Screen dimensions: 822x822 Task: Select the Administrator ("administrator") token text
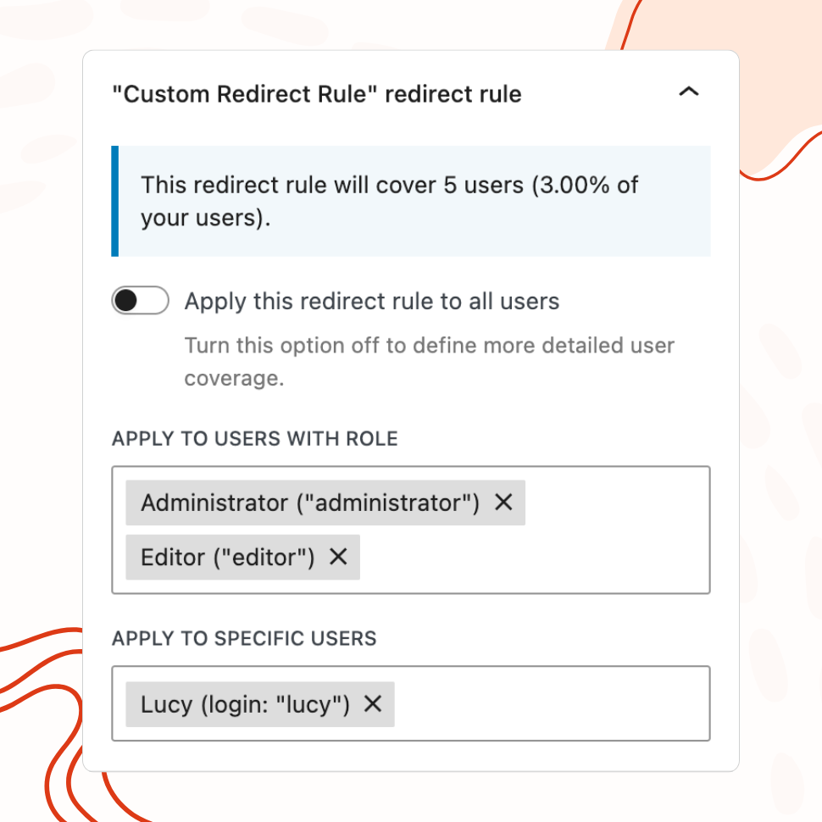click(x=310, y=503)
